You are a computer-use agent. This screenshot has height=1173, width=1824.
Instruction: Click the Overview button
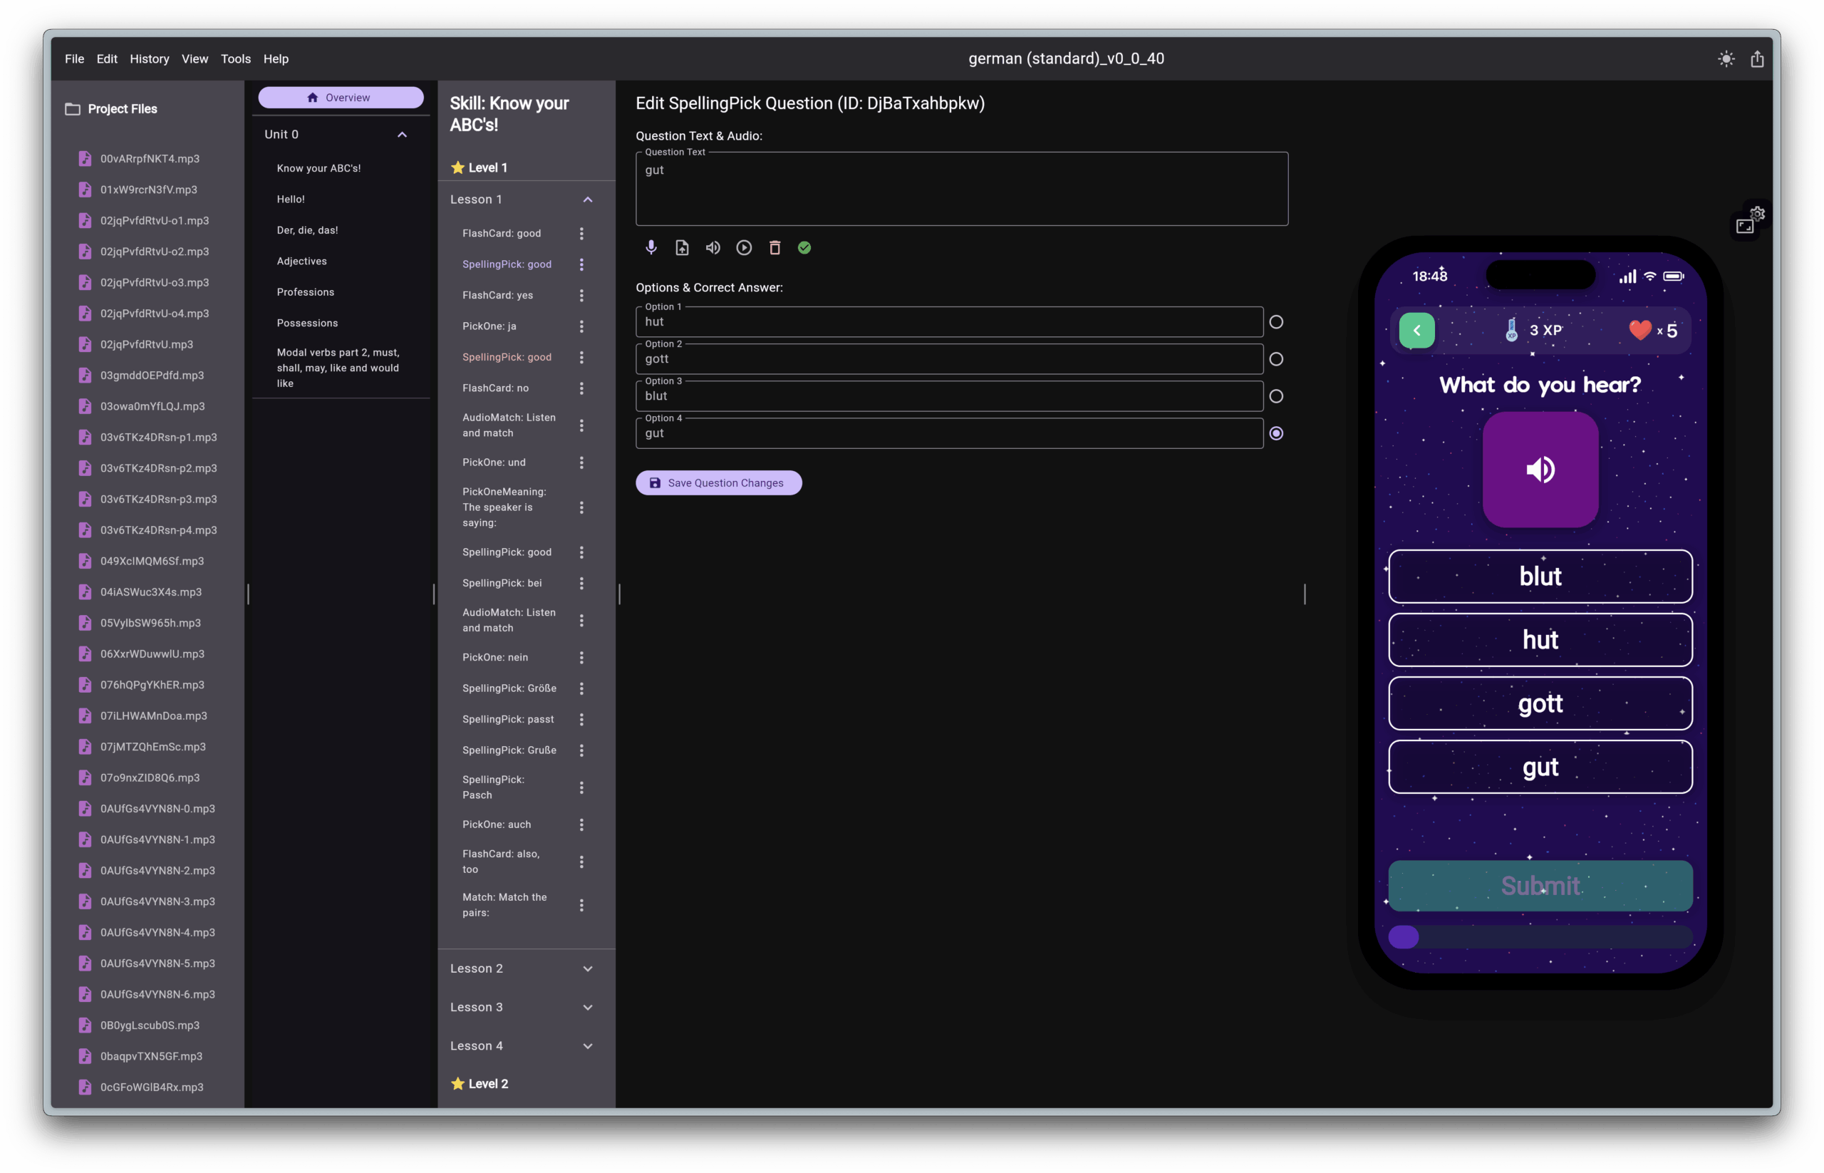(341, 98)
